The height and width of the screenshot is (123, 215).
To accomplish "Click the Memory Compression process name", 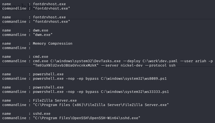I will point(52,44).
